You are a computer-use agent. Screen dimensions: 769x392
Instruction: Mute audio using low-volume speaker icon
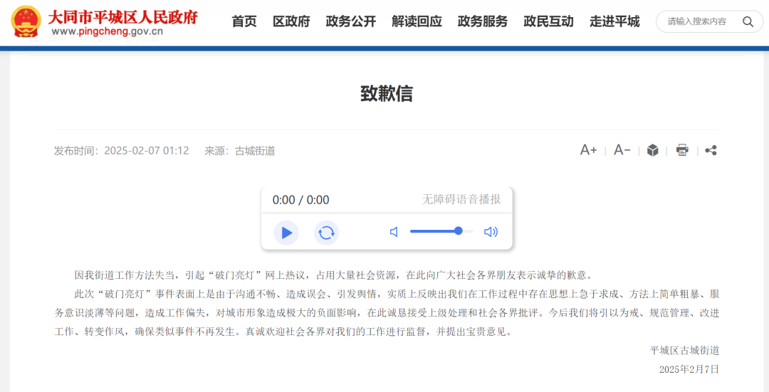coord(394,232)
